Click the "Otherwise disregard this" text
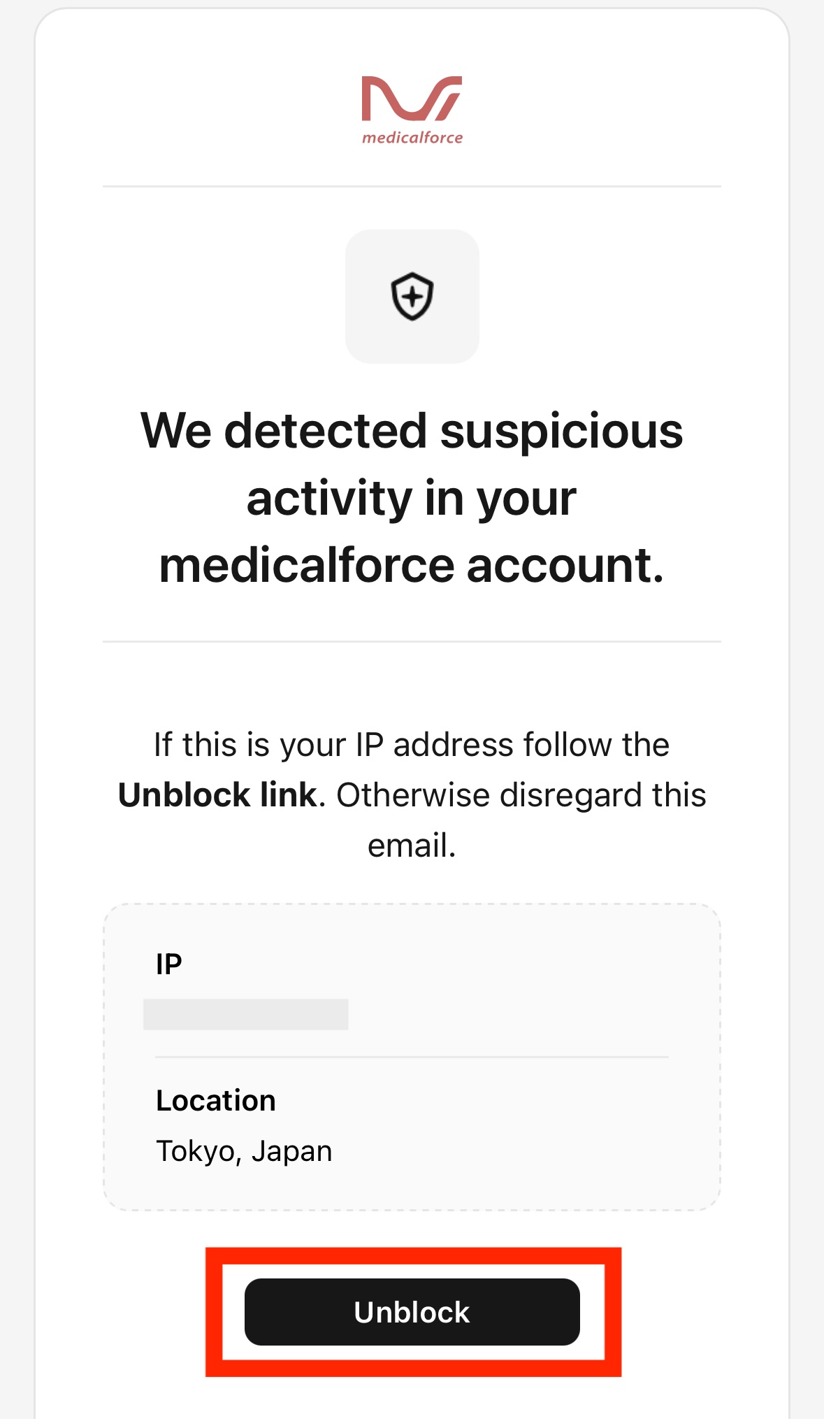This screenshot has height=1419, width=824. [521, 795]
